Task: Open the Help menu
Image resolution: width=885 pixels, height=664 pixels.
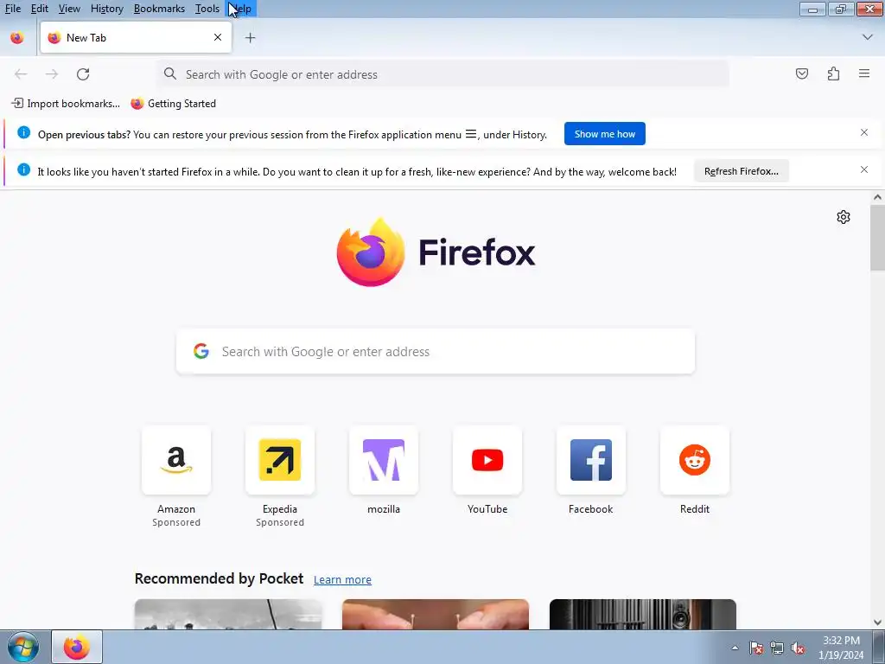Action: tap(241, 9)
